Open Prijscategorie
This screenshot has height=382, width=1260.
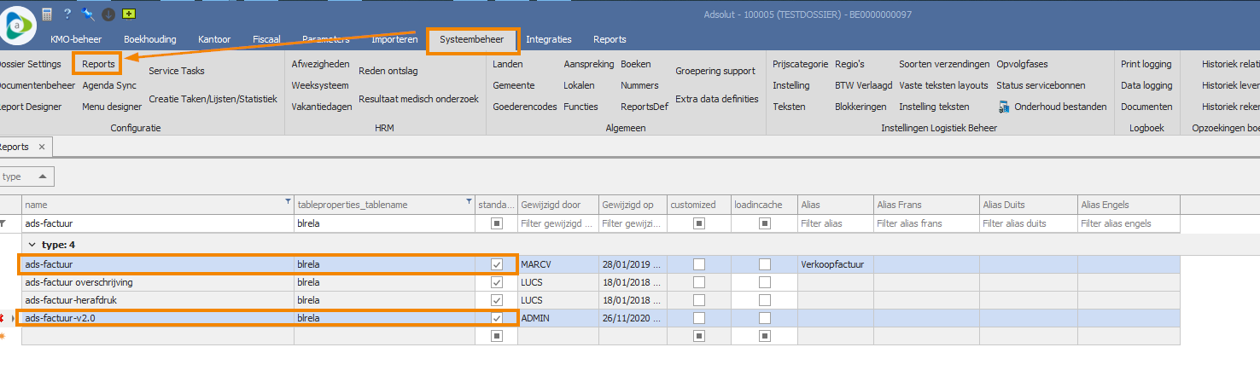(801, 64)
